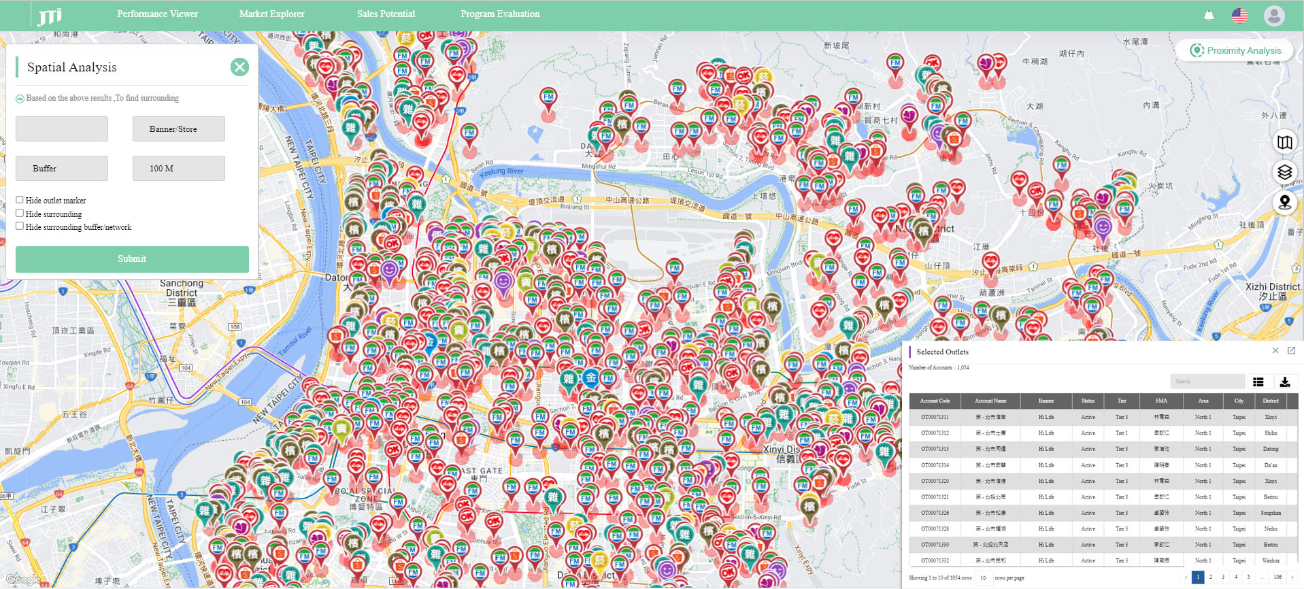Open the map layers stack icon

[x=1284, y=172]
